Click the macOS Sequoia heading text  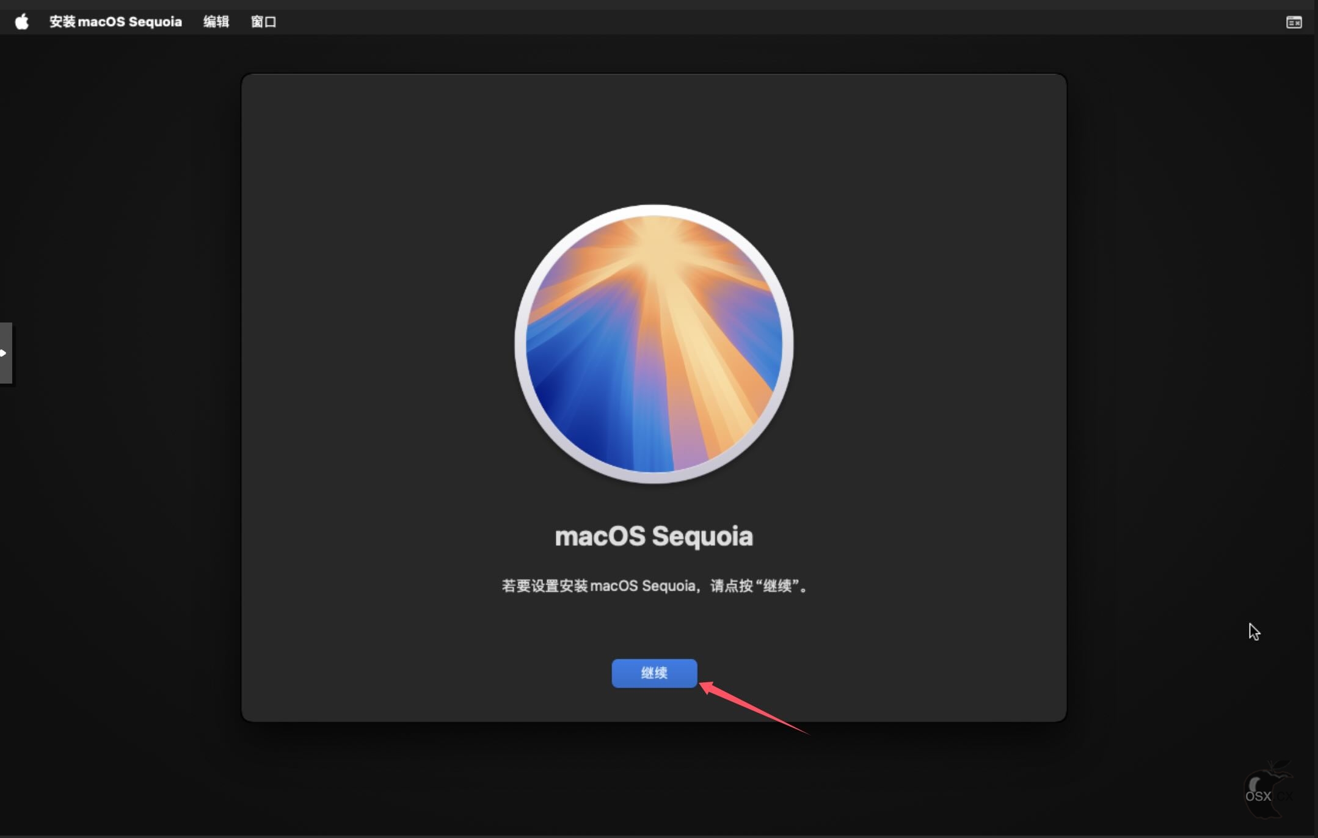point(654,536)
